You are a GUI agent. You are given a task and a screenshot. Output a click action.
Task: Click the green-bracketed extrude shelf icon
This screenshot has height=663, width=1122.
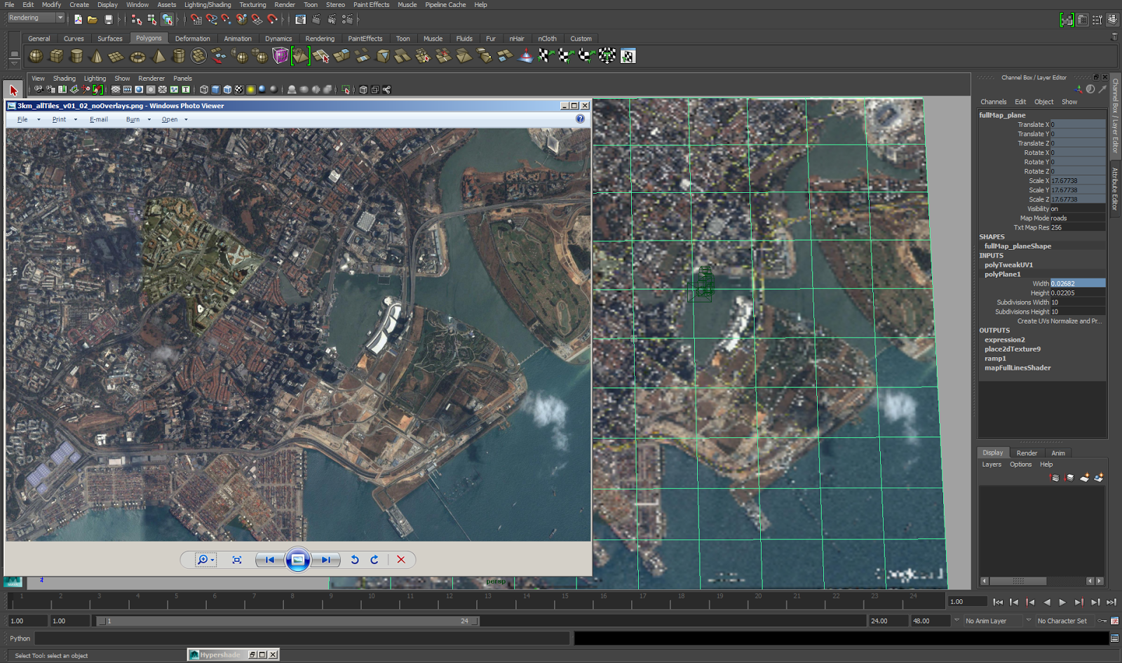pos(301,56)
